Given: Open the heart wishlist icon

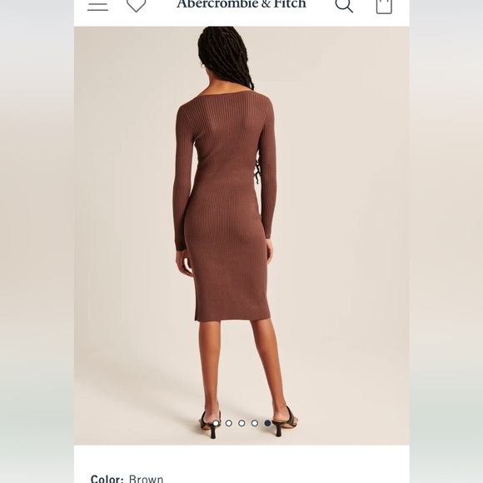Looking at the screenshot, I should pos(136,6).
